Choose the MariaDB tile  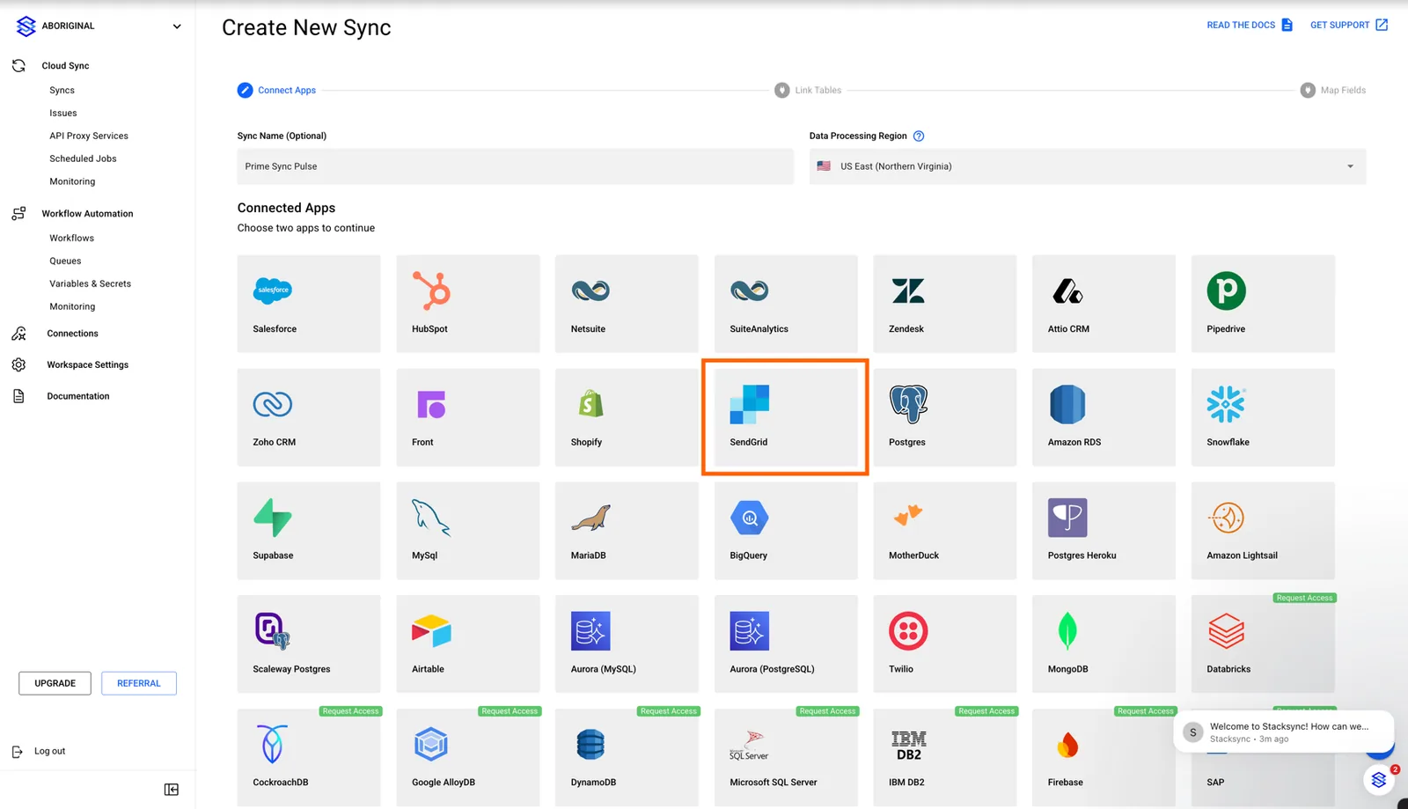627,531
